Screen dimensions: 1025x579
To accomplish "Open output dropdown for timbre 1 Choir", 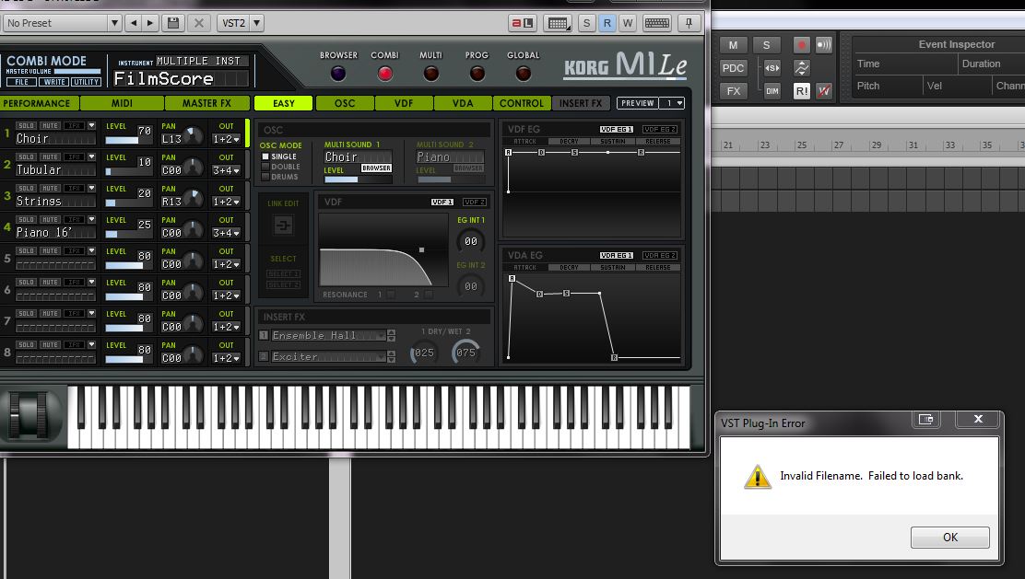I will coord(226,139).
